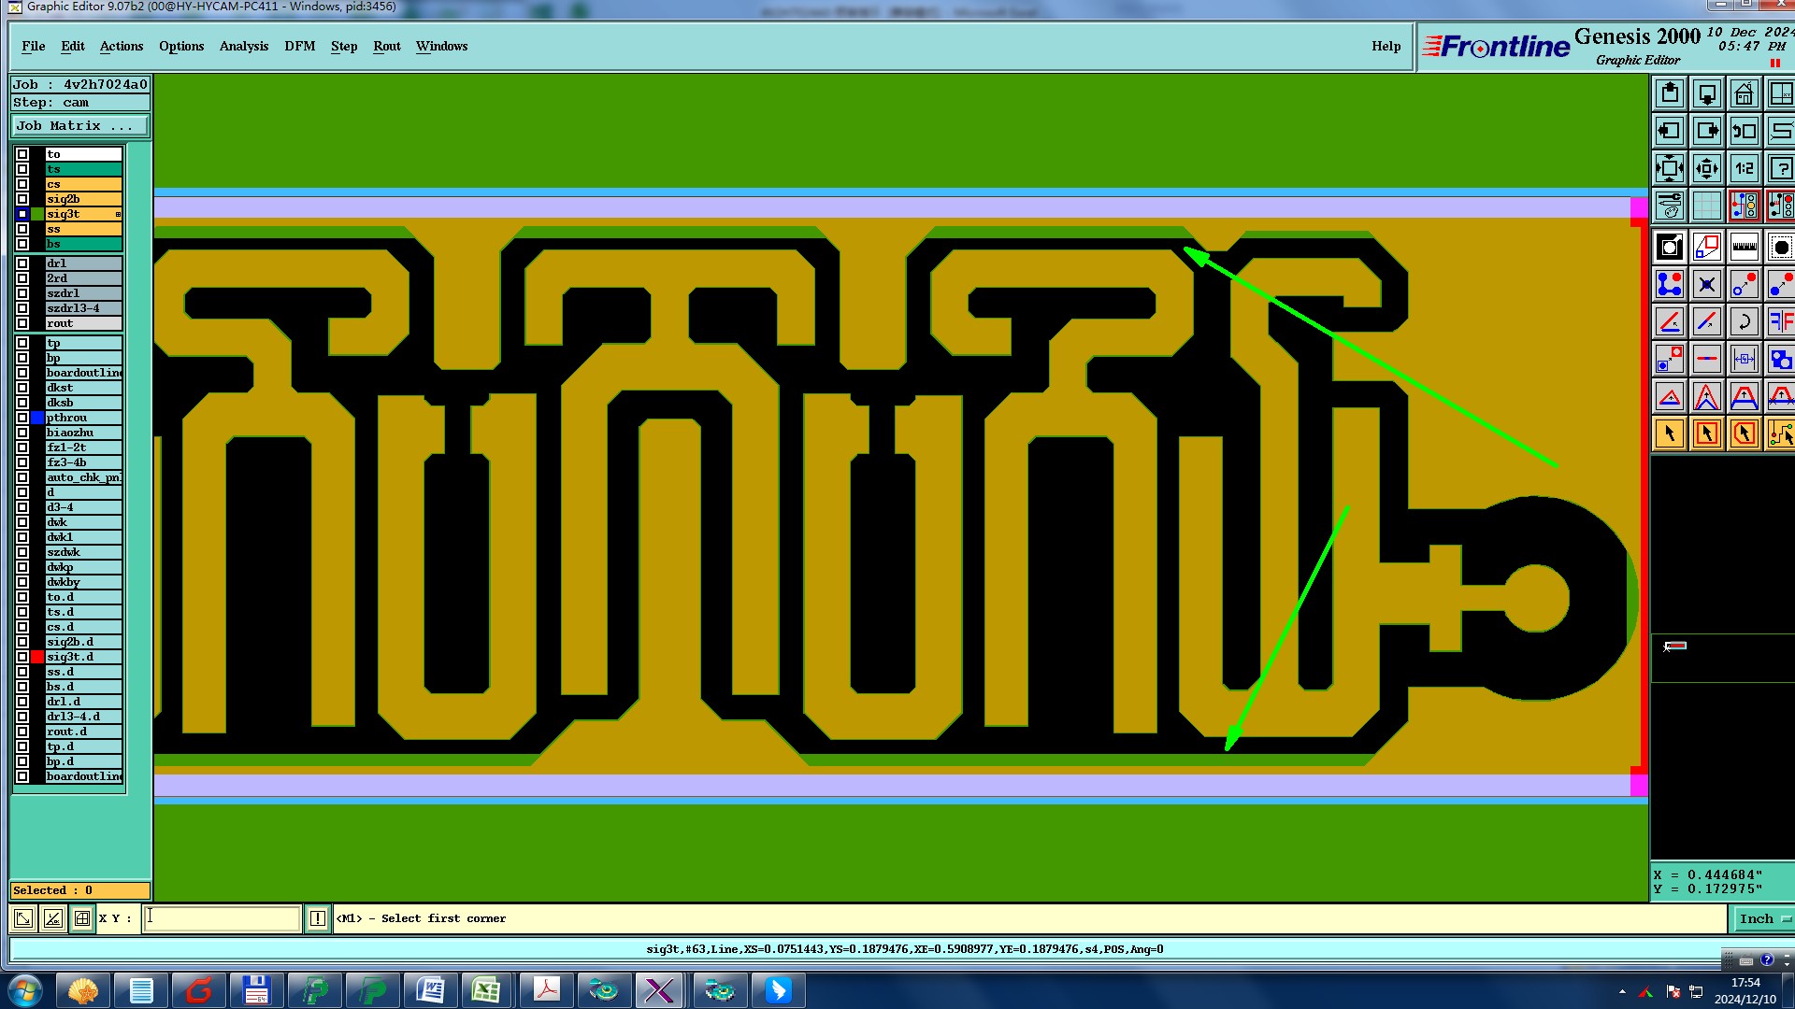Click the Home view icon
This screenshot has height=1009, width=1795.
click(1744, 93)
